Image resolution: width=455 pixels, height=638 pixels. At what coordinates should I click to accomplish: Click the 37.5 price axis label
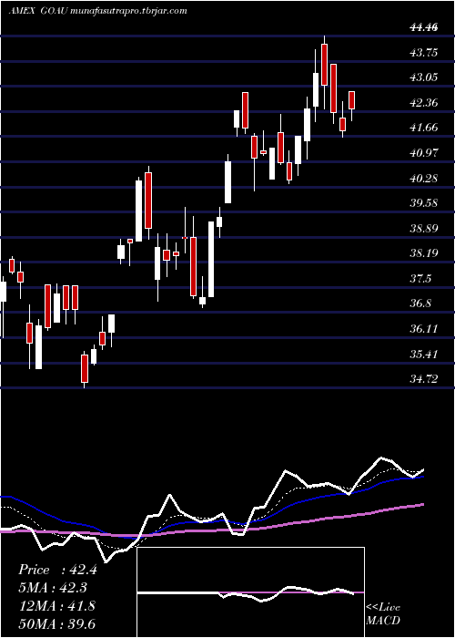(420, 279)
